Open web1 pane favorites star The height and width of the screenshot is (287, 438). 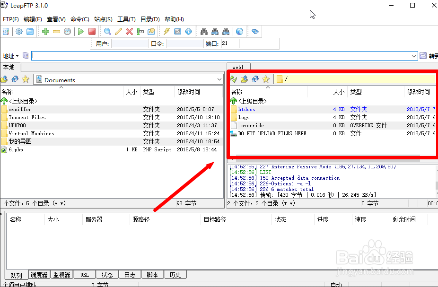[266, 79]
